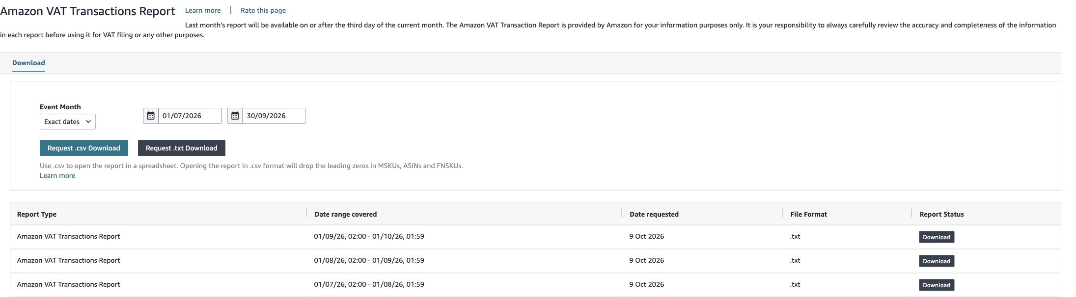Click the Date requested column header
The height and width of the screenshot is (297, 1076).
pos(654,214)
